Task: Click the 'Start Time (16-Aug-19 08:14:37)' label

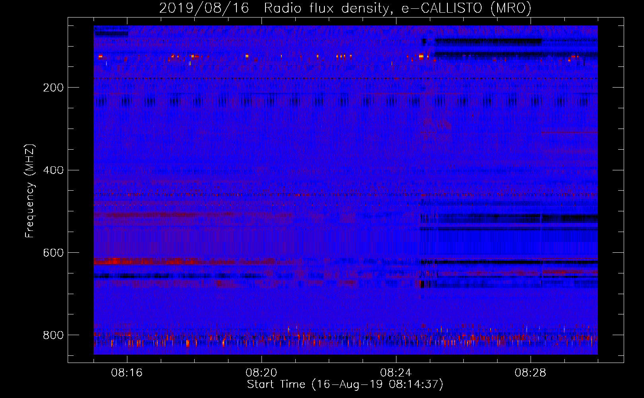Action: pyautogui.click(x=345, y=384)
